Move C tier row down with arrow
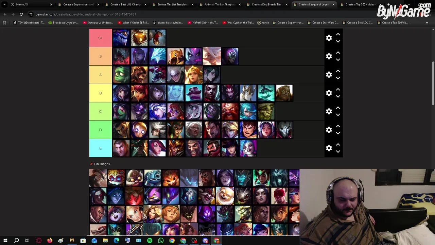 (x=338, y=115)
